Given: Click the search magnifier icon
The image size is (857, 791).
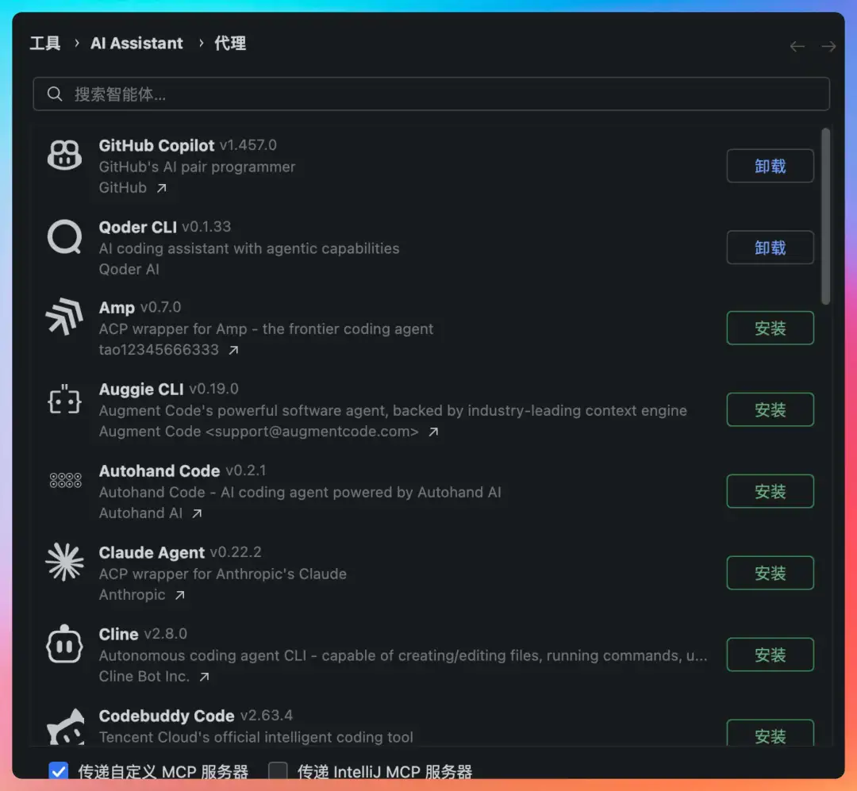Looking at the screenshot, I should (55, 94).
